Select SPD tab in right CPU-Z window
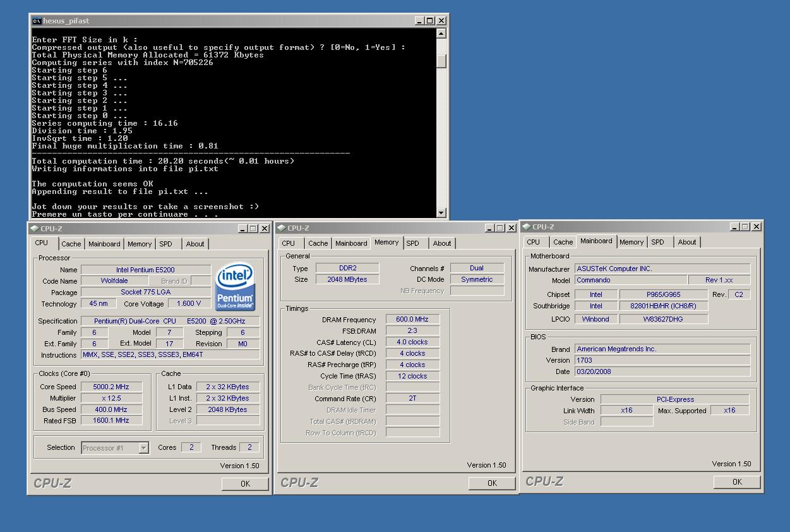 click(657, 242)
